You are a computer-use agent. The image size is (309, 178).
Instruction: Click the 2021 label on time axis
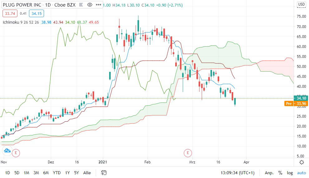coord(103,162)
